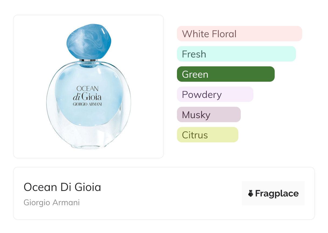Screen dimensions: 328x233
Task: Select the Fresh accord bar
Action: pyautogui.click(x=236, y=54)
